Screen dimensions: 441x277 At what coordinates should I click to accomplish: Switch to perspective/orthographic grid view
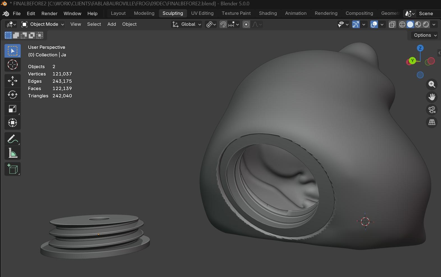432,122
